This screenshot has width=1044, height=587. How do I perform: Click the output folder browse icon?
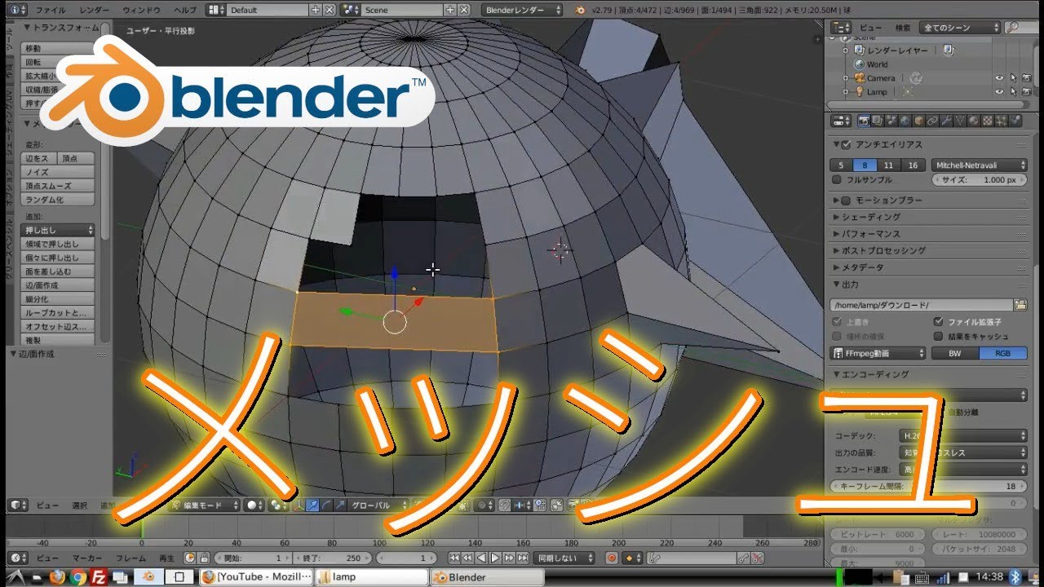tap(1020, 305)
